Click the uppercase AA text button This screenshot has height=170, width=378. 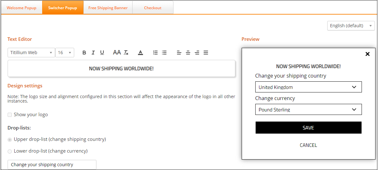click(x=117, y=53)
